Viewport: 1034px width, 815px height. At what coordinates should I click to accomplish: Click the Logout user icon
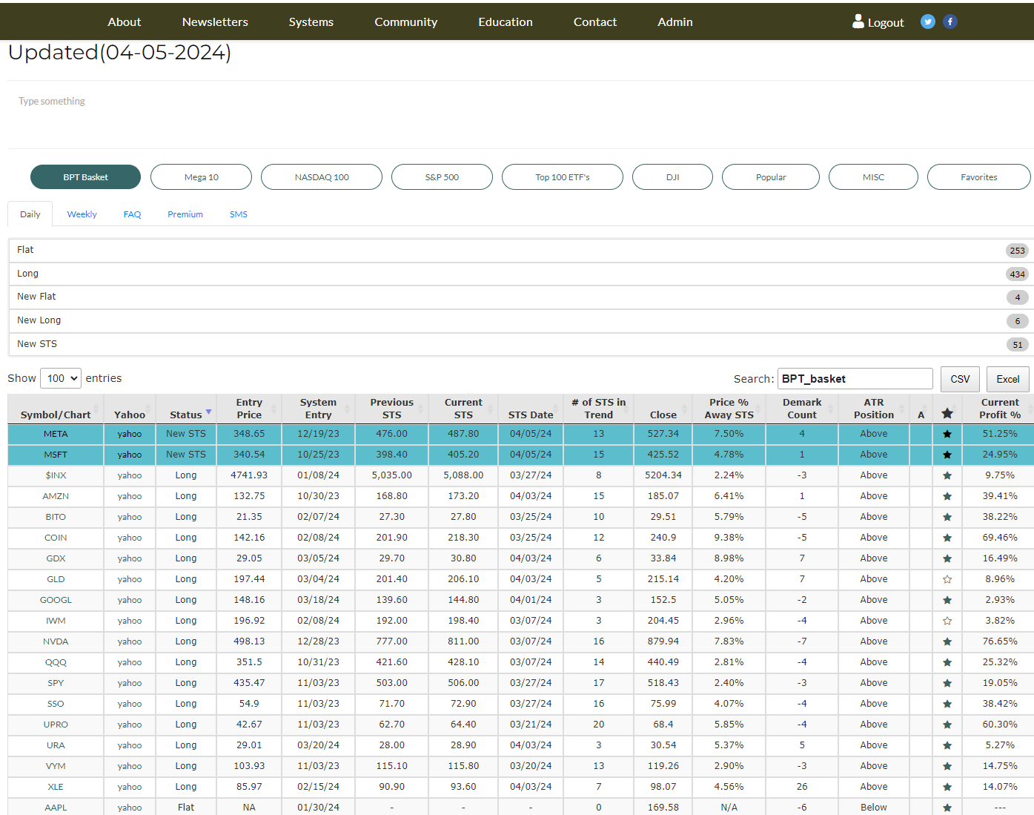click(858, 22)
